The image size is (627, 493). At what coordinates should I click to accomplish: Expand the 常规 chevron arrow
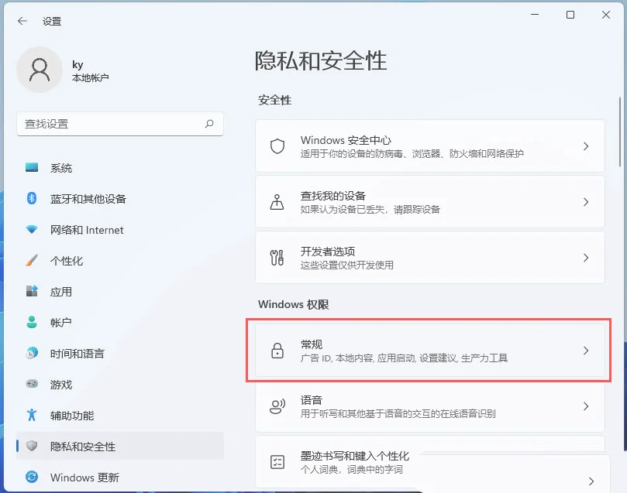coord(586,351)
